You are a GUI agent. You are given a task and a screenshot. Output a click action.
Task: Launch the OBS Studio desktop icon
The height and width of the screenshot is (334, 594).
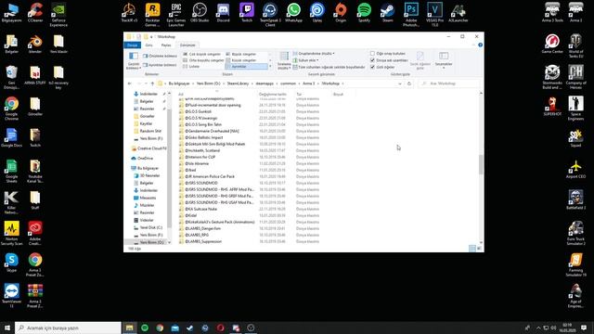pyautogui.click(x=200, y=12)
